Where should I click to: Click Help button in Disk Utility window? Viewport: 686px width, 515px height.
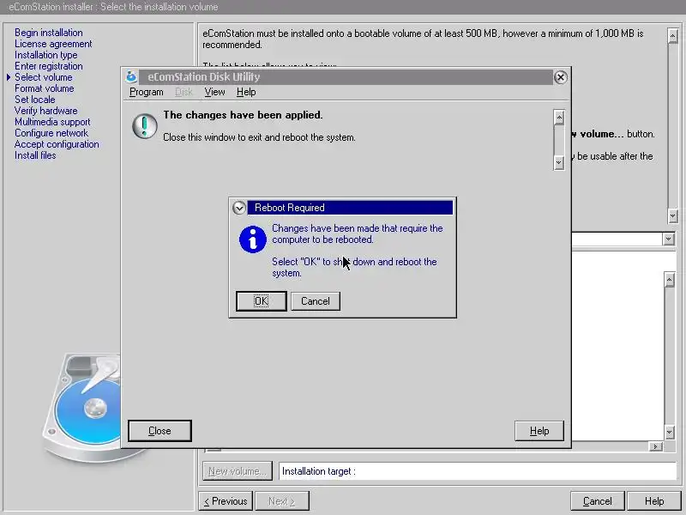(539, 431)
